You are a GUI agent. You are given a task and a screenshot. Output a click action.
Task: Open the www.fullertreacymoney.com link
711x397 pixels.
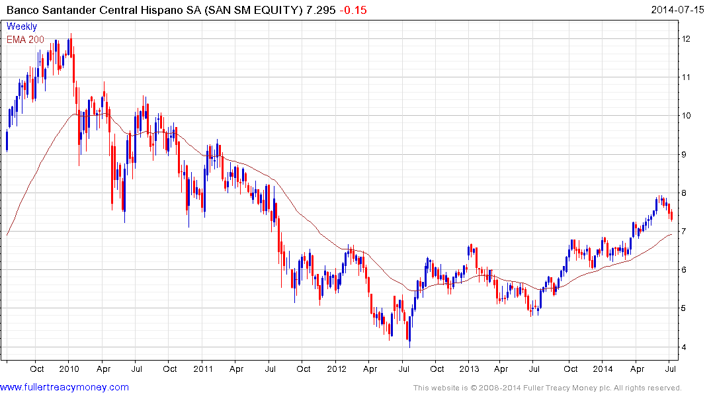[x=64, y=387]
